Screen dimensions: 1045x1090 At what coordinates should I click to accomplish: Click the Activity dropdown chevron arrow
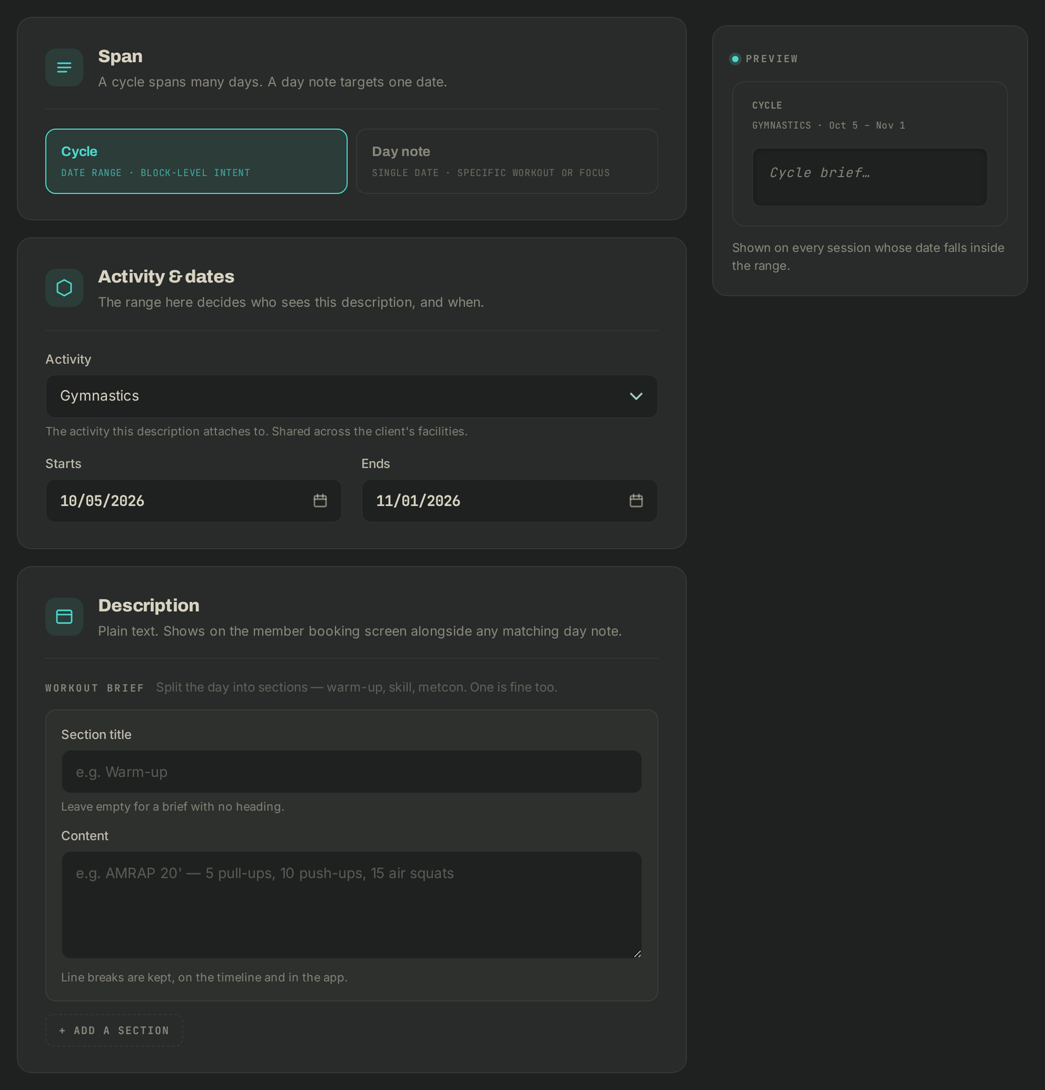coord(635,396)
